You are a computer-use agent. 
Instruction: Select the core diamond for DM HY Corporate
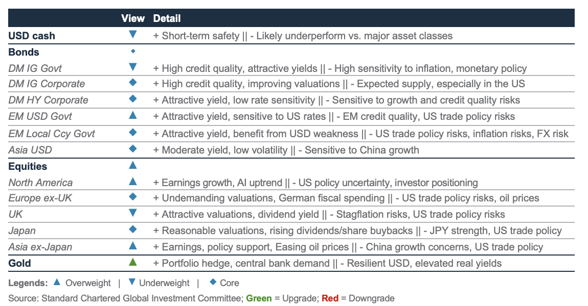coord(133,99)
